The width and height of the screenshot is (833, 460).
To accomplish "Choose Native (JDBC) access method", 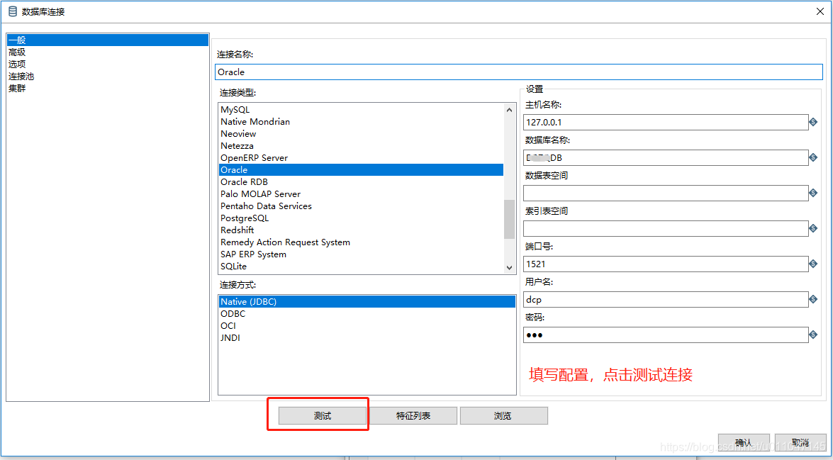I will click(367, 302).
